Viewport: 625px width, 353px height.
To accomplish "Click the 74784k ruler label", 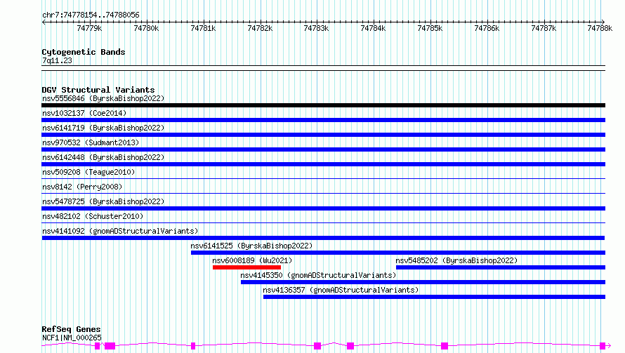I will 373,28.
